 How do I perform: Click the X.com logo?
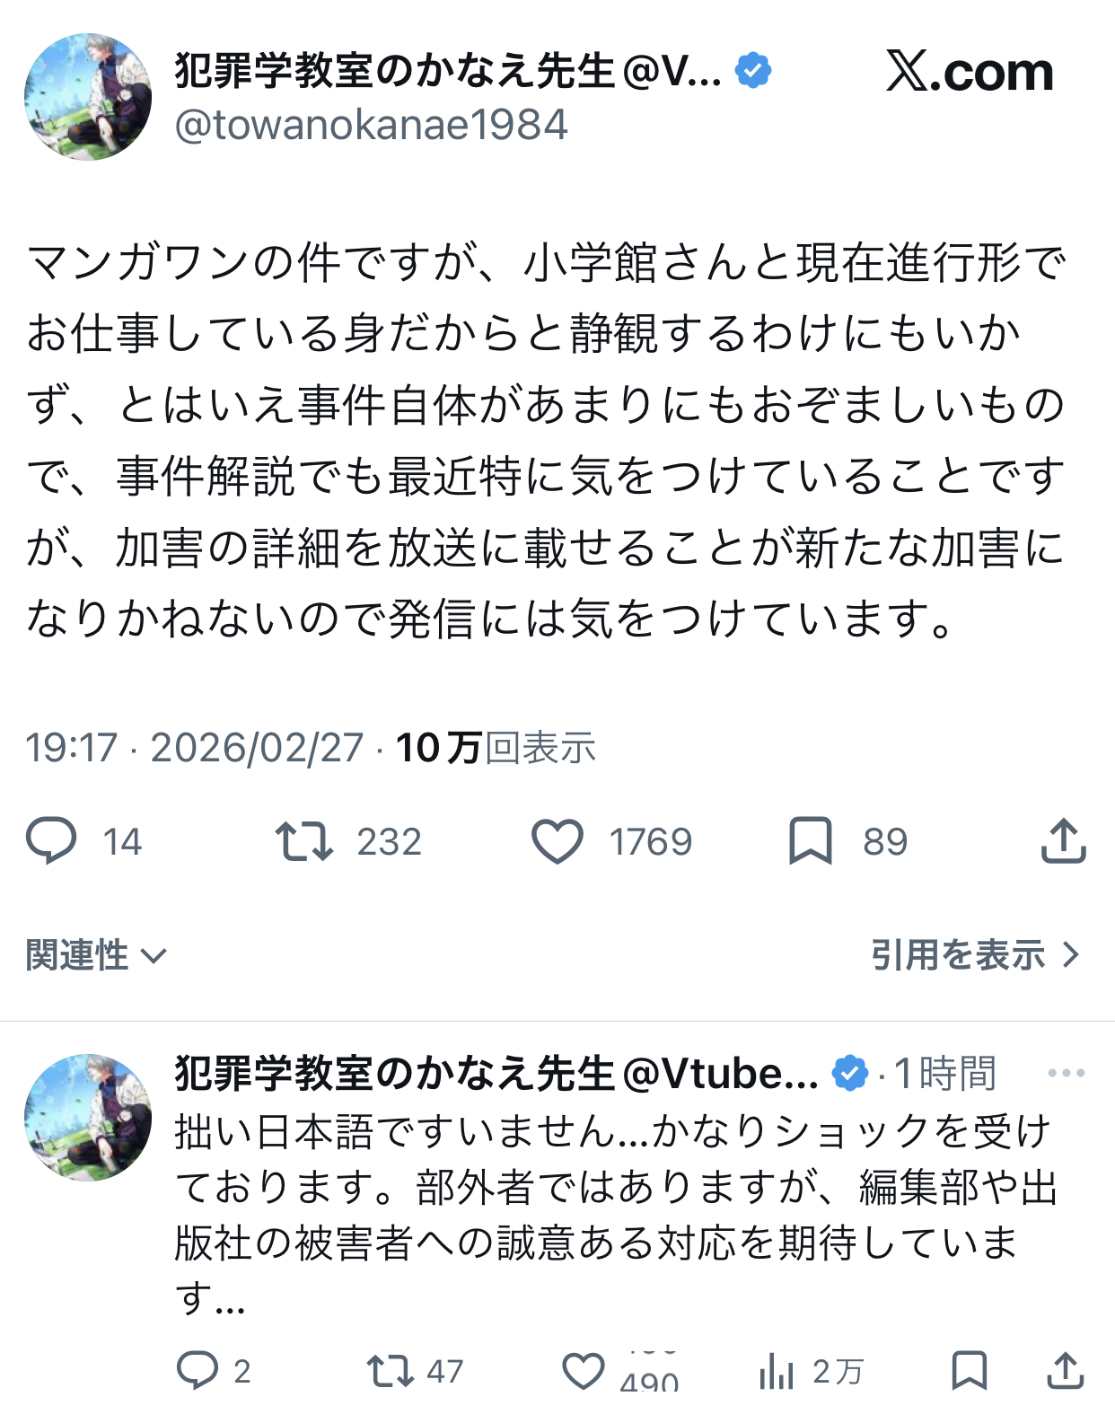970,72
